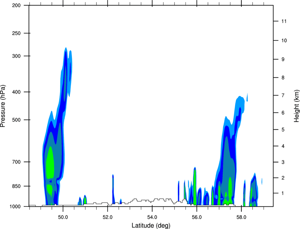This screenshot has height=229, width=300.
Task: Click the 200 pressure tick label
Action: point(16,5)
